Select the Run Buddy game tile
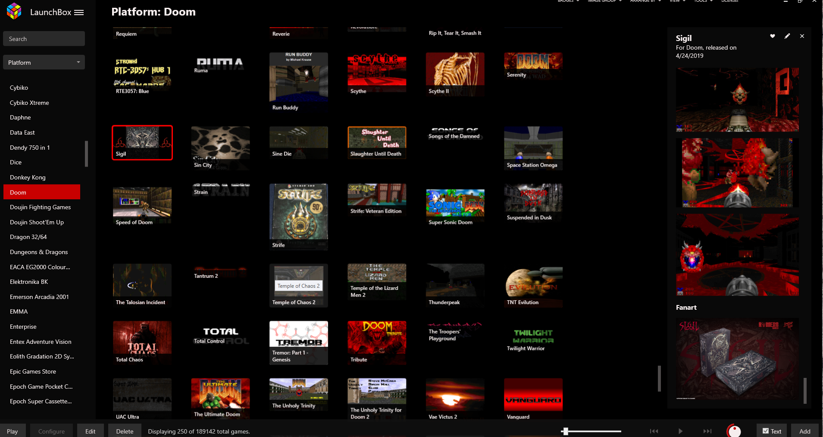 [299, 82]
